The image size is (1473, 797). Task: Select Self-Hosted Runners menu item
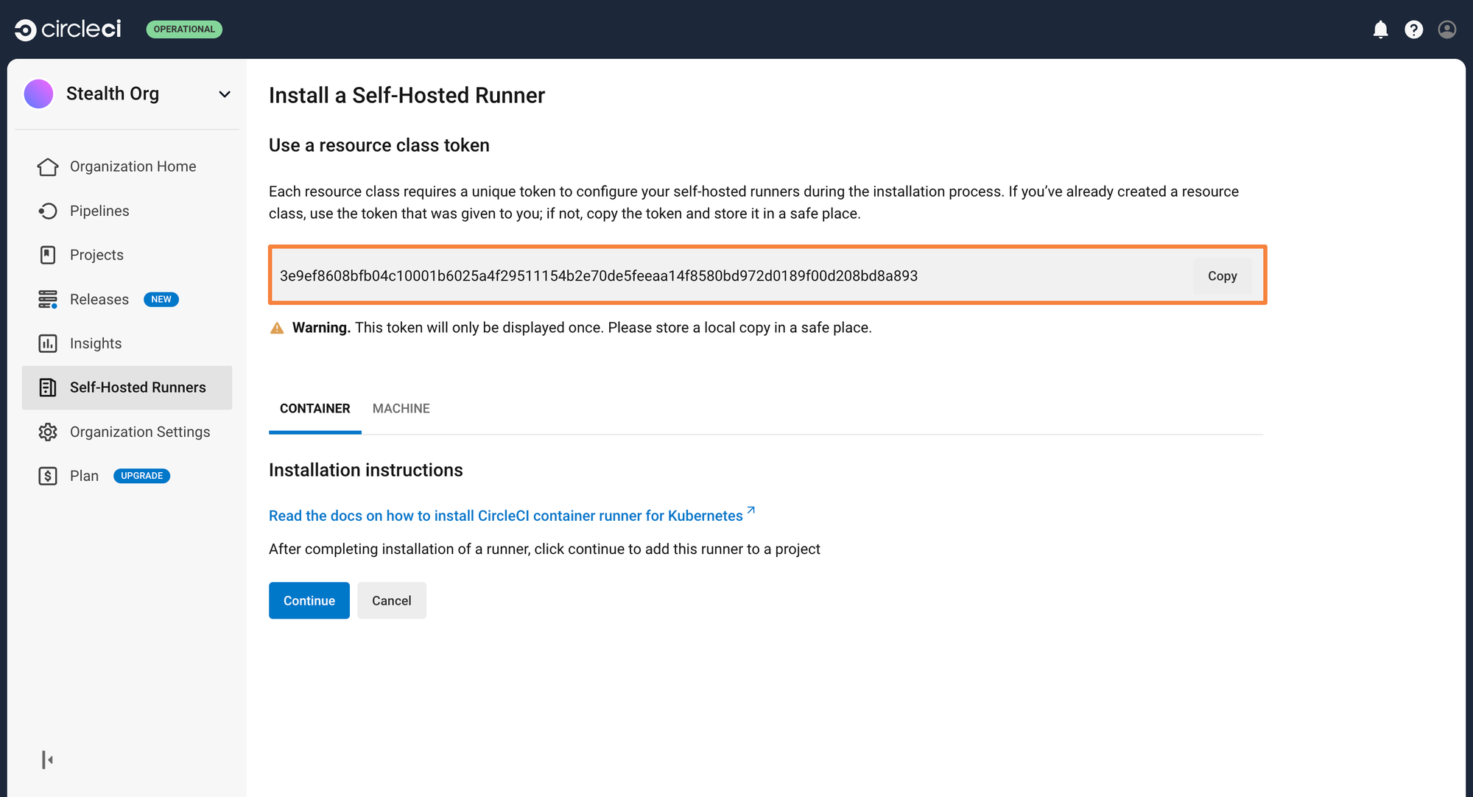click(x=127, y=387)
